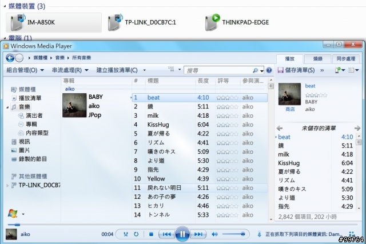The image size is (366, 244).
Task: Switch to Now Playing mode
Action: (352, 234)
